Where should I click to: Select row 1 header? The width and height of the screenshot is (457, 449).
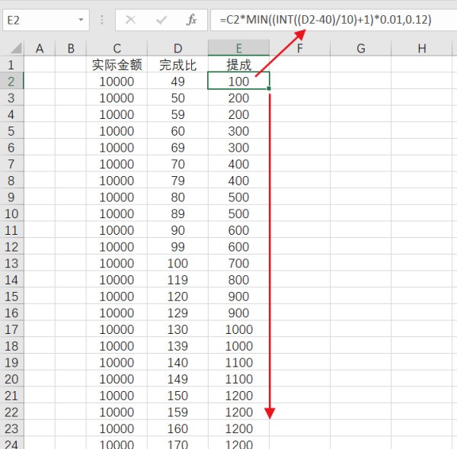point(11,65)
